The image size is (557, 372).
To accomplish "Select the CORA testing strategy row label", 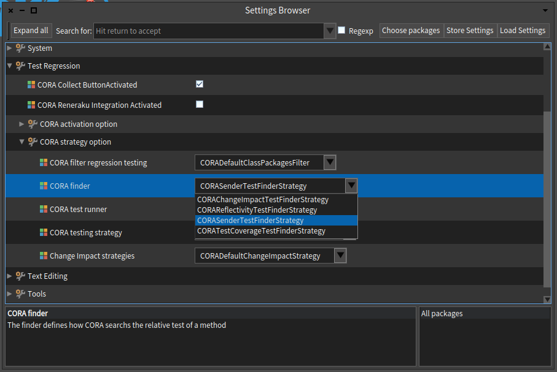I will [x=85, y=233].
